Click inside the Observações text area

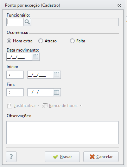(62, 132)
